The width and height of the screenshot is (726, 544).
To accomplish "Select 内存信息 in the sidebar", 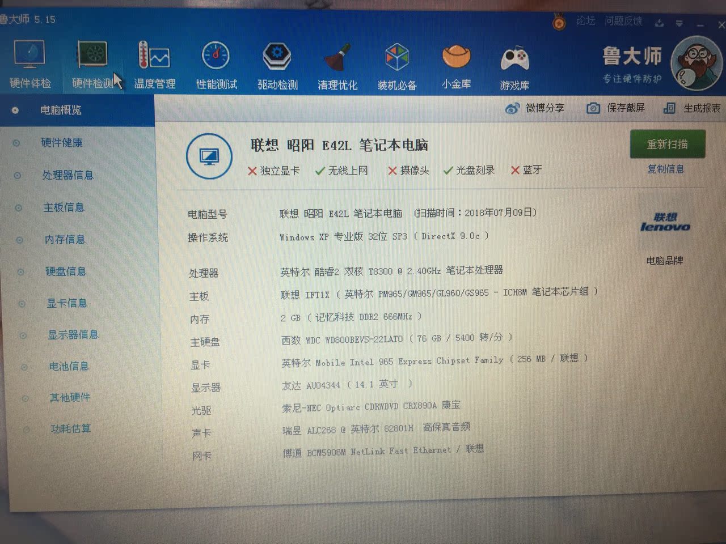I will click(x=65, y=239).
